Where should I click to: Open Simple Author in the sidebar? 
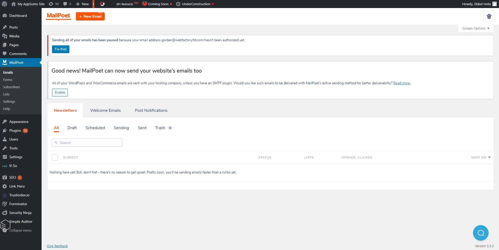click(21, 221)
